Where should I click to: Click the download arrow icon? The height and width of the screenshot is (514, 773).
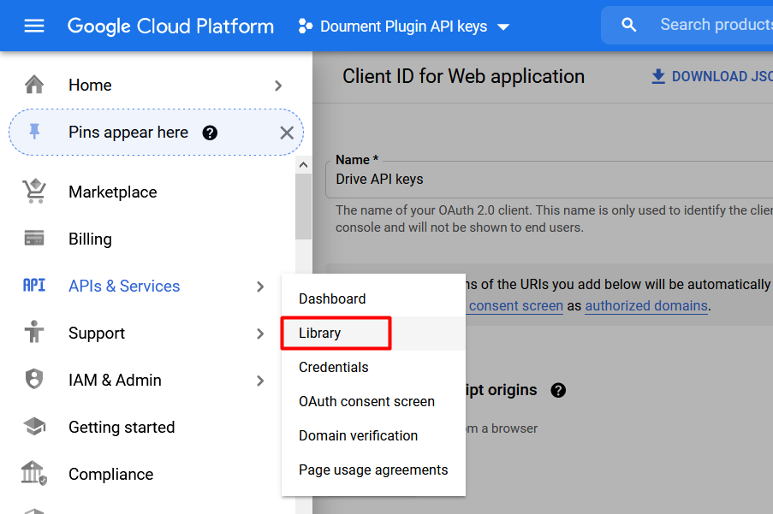[658, 76]
